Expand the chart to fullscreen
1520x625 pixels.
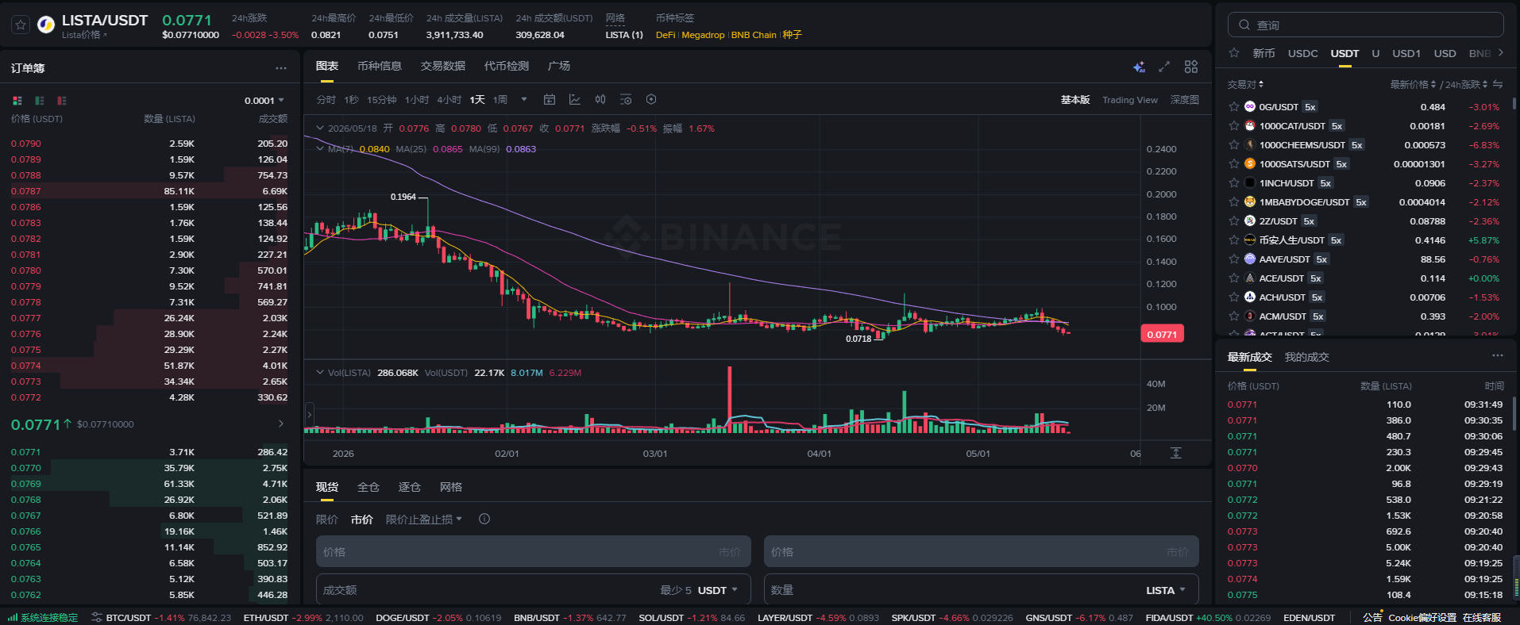1164,67
